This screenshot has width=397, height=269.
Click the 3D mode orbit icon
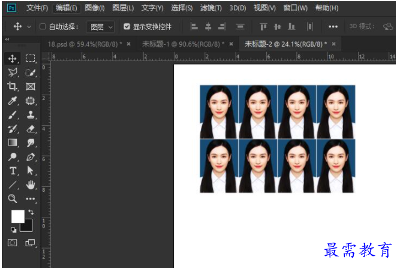click(388, 26)
